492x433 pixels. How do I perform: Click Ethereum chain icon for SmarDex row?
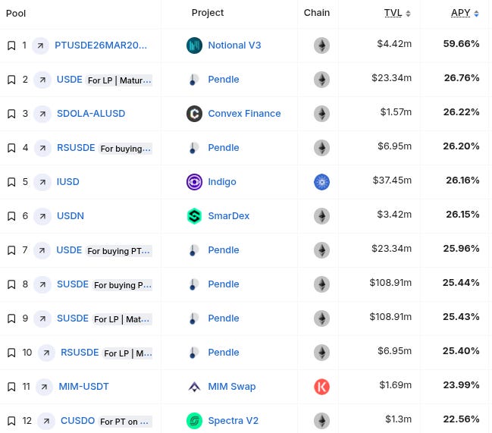321,216
